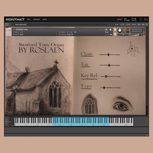
Task: Open the LIBRARY menu
Action: point(36,19)
